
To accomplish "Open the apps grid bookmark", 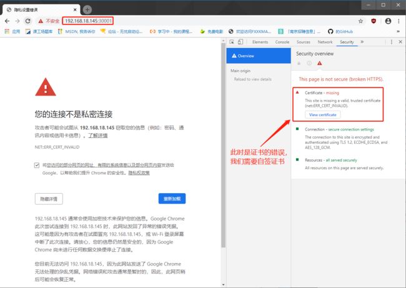I will click(x=12, y=31).
